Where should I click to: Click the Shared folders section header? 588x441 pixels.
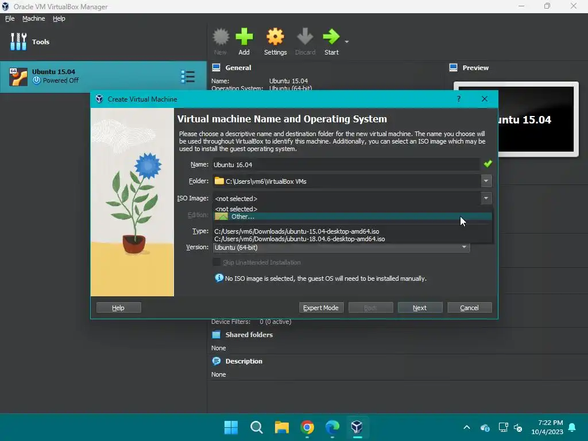click(x=249, y=335)
